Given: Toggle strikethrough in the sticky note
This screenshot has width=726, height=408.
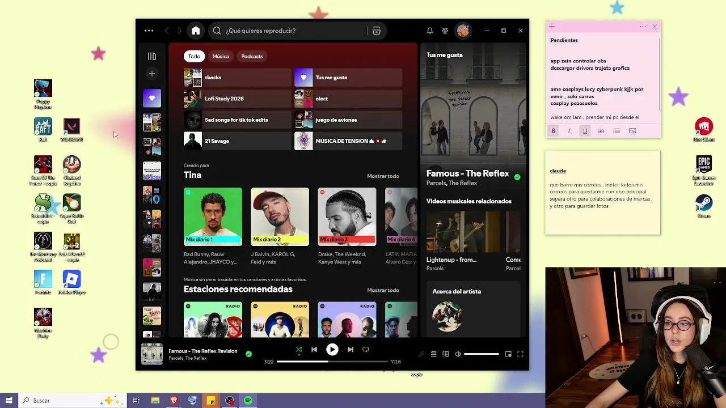Looking at the screenshot, I should tap(601, 131).
